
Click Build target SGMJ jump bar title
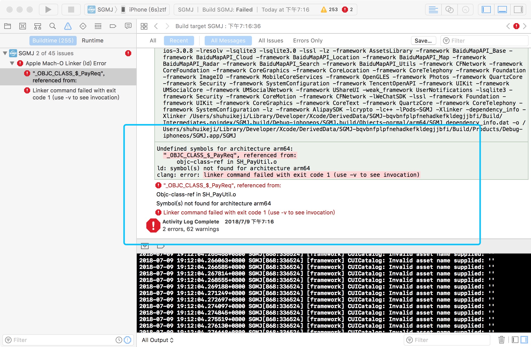[x=218, y=26]
